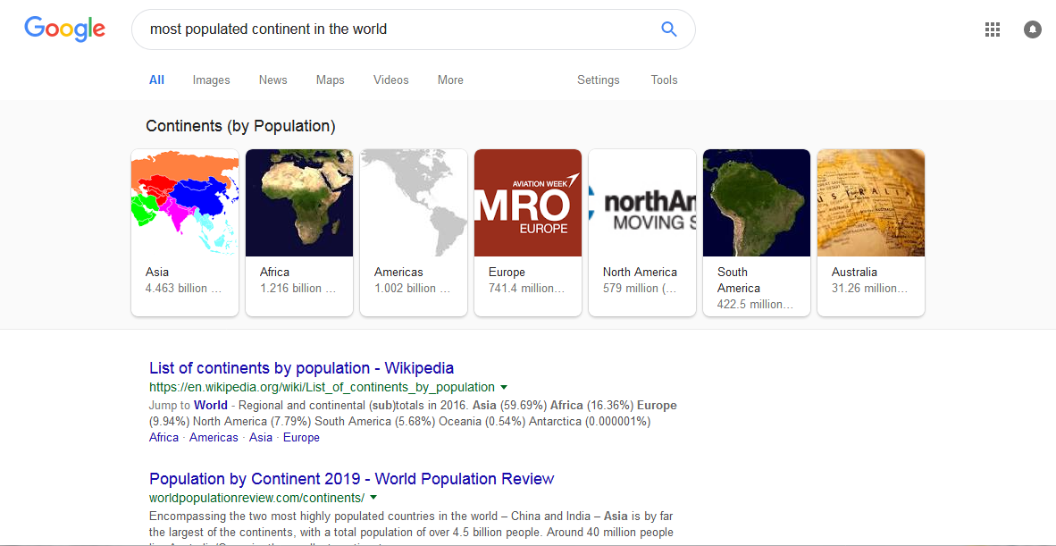Open the Google apps grid icon
Viewport: 1056px width, 546px height.
coord(992,29)
